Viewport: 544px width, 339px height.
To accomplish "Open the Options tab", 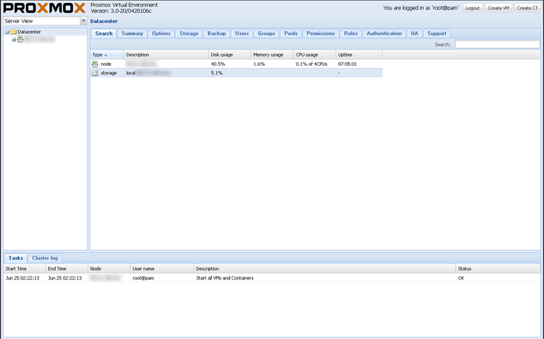I will (x=161, y=33).
